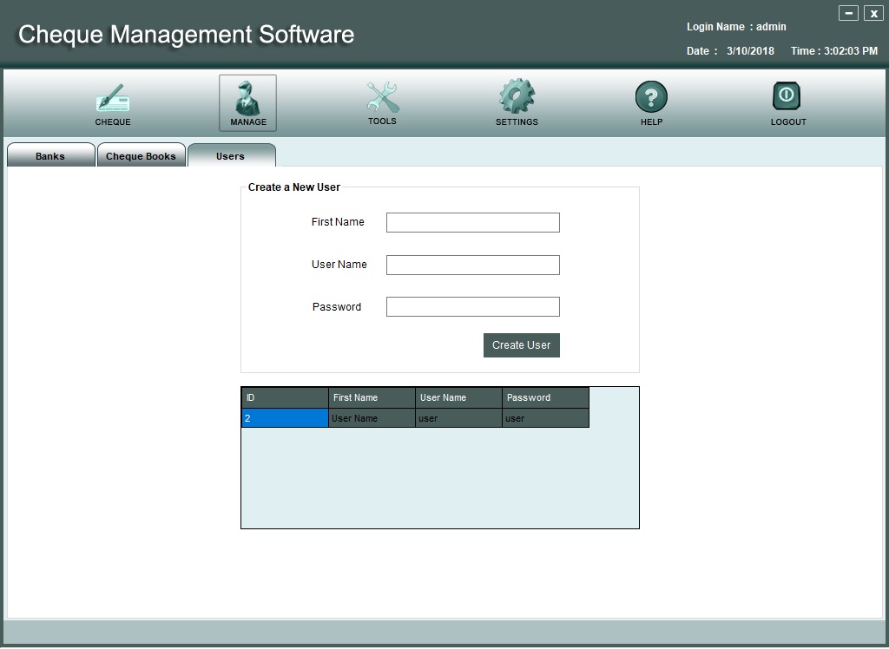This screenshot has height=649, width=889.
Task: Close the Cheque Management window
Action: 873,13
